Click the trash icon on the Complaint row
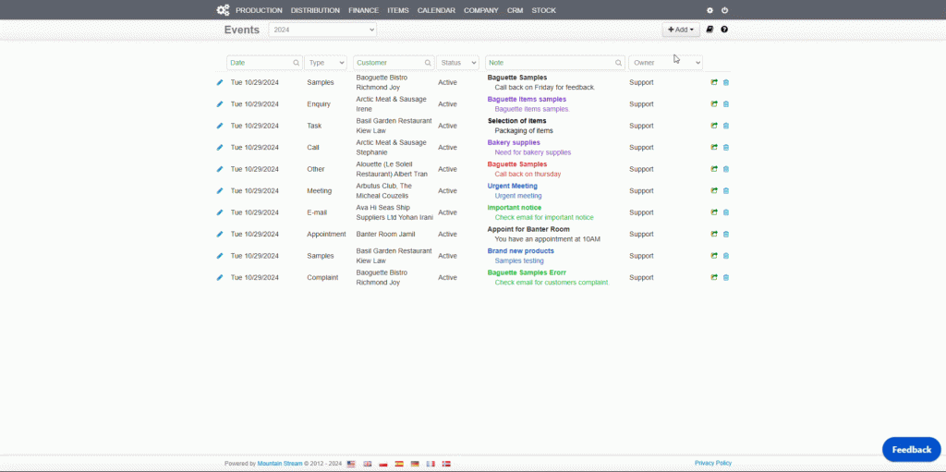 coord(726,278)
